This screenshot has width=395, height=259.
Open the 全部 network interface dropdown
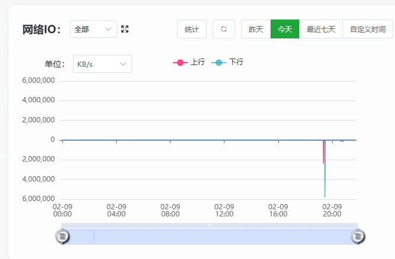pyautogui.click(x=93, y=29)
